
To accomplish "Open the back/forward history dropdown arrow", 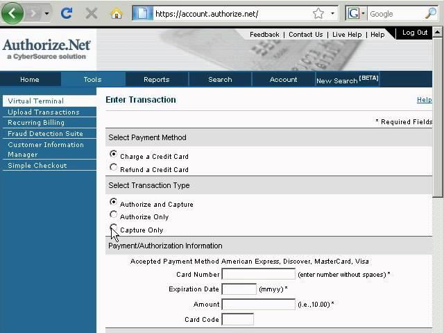I will click(x=46, y=13).
